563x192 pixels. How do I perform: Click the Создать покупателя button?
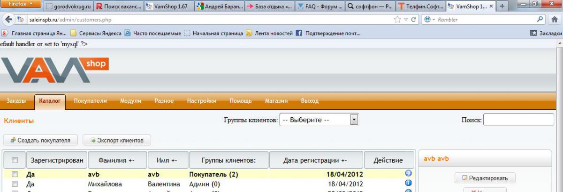40,140
